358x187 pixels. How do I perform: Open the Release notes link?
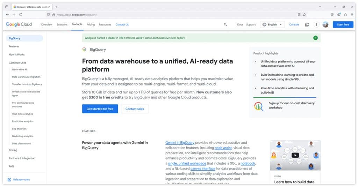pyautogui.click(x=21, y=179)
